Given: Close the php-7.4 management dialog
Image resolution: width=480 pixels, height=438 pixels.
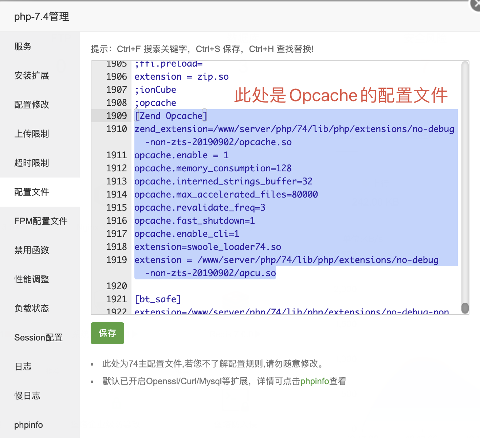Looking at the screenshot, I should 476,4.
